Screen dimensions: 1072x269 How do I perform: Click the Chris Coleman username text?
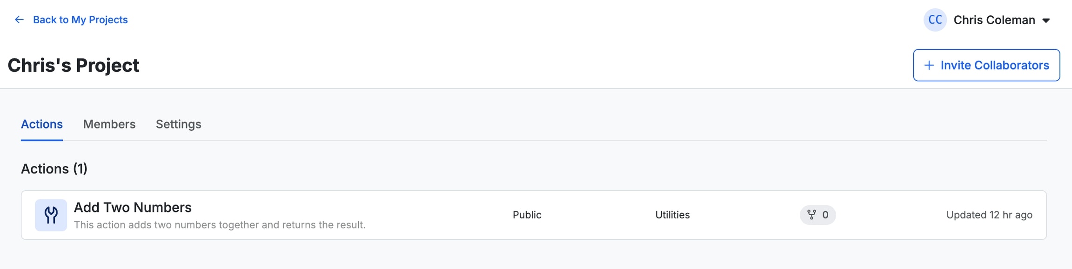point(994,20)
